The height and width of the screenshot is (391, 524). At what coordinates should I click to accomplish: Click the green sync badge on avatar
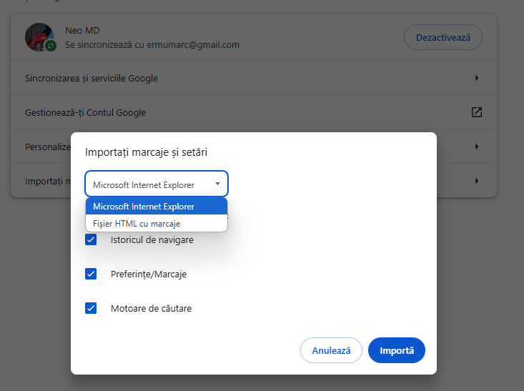click(51, 46)
